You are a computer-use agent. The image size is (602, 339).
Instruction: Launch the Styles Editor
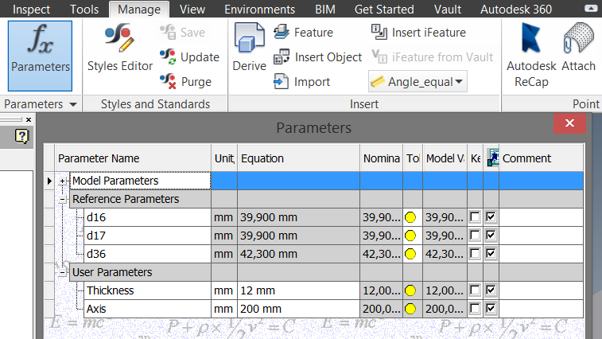click(x=120, y=48)
